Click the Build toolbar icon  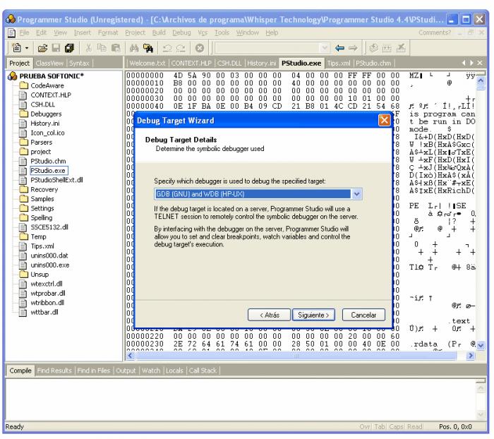coord(387,48)
